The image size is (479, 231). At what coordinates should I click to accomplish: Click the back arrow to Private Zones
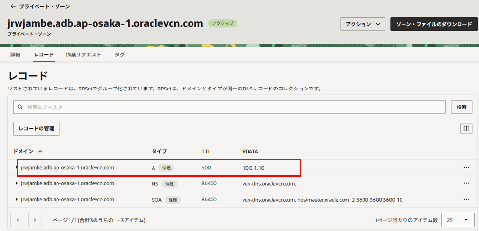click(x=13, y=7)
